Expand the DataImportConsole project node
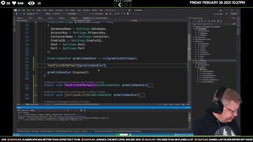Screen dimensions: 253x142 [194, 39]
